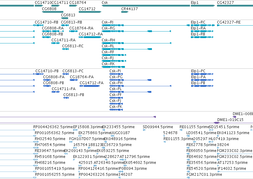Click the CG14712-RA transcript label

91,34
